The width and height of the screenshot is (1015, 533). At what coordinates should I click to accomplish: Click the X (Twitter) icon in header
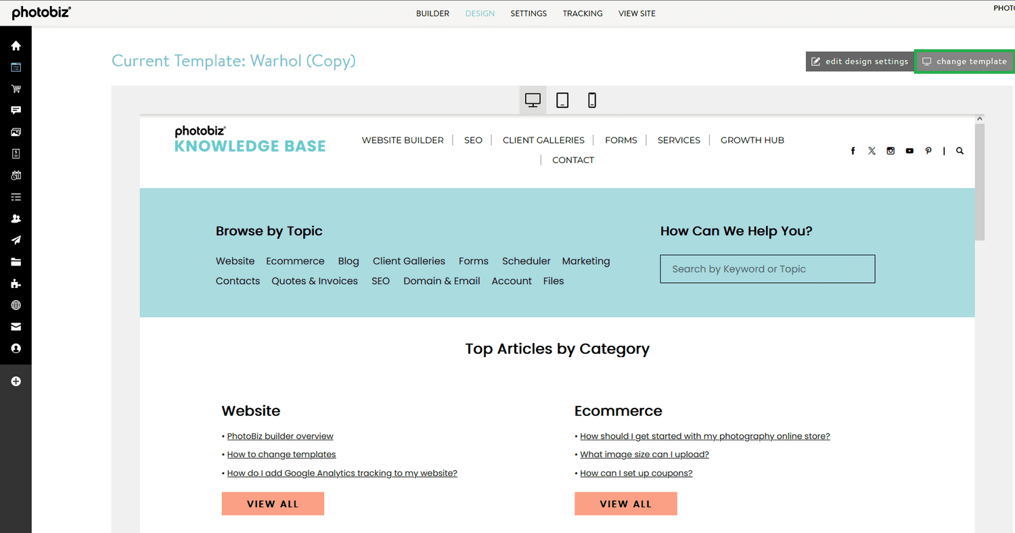[872, 151]
